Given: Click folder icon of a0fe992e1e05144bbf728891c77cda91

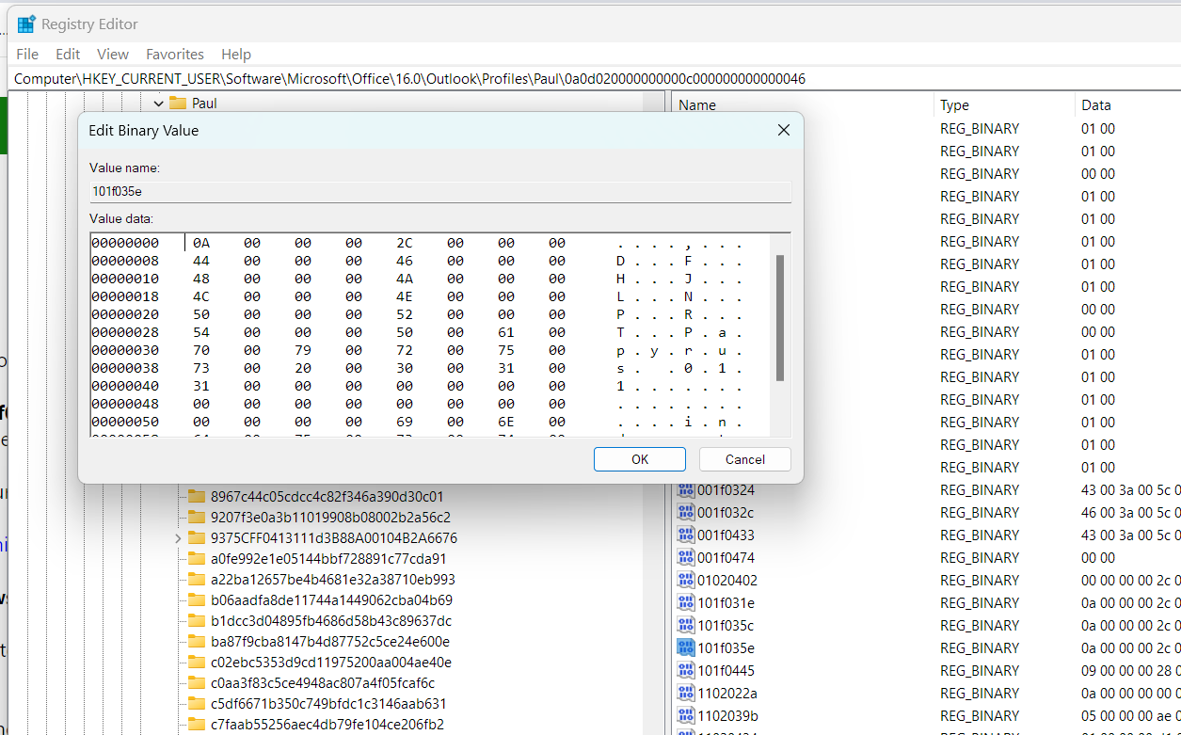Looking at the screenshot, I should coord(197,558).
